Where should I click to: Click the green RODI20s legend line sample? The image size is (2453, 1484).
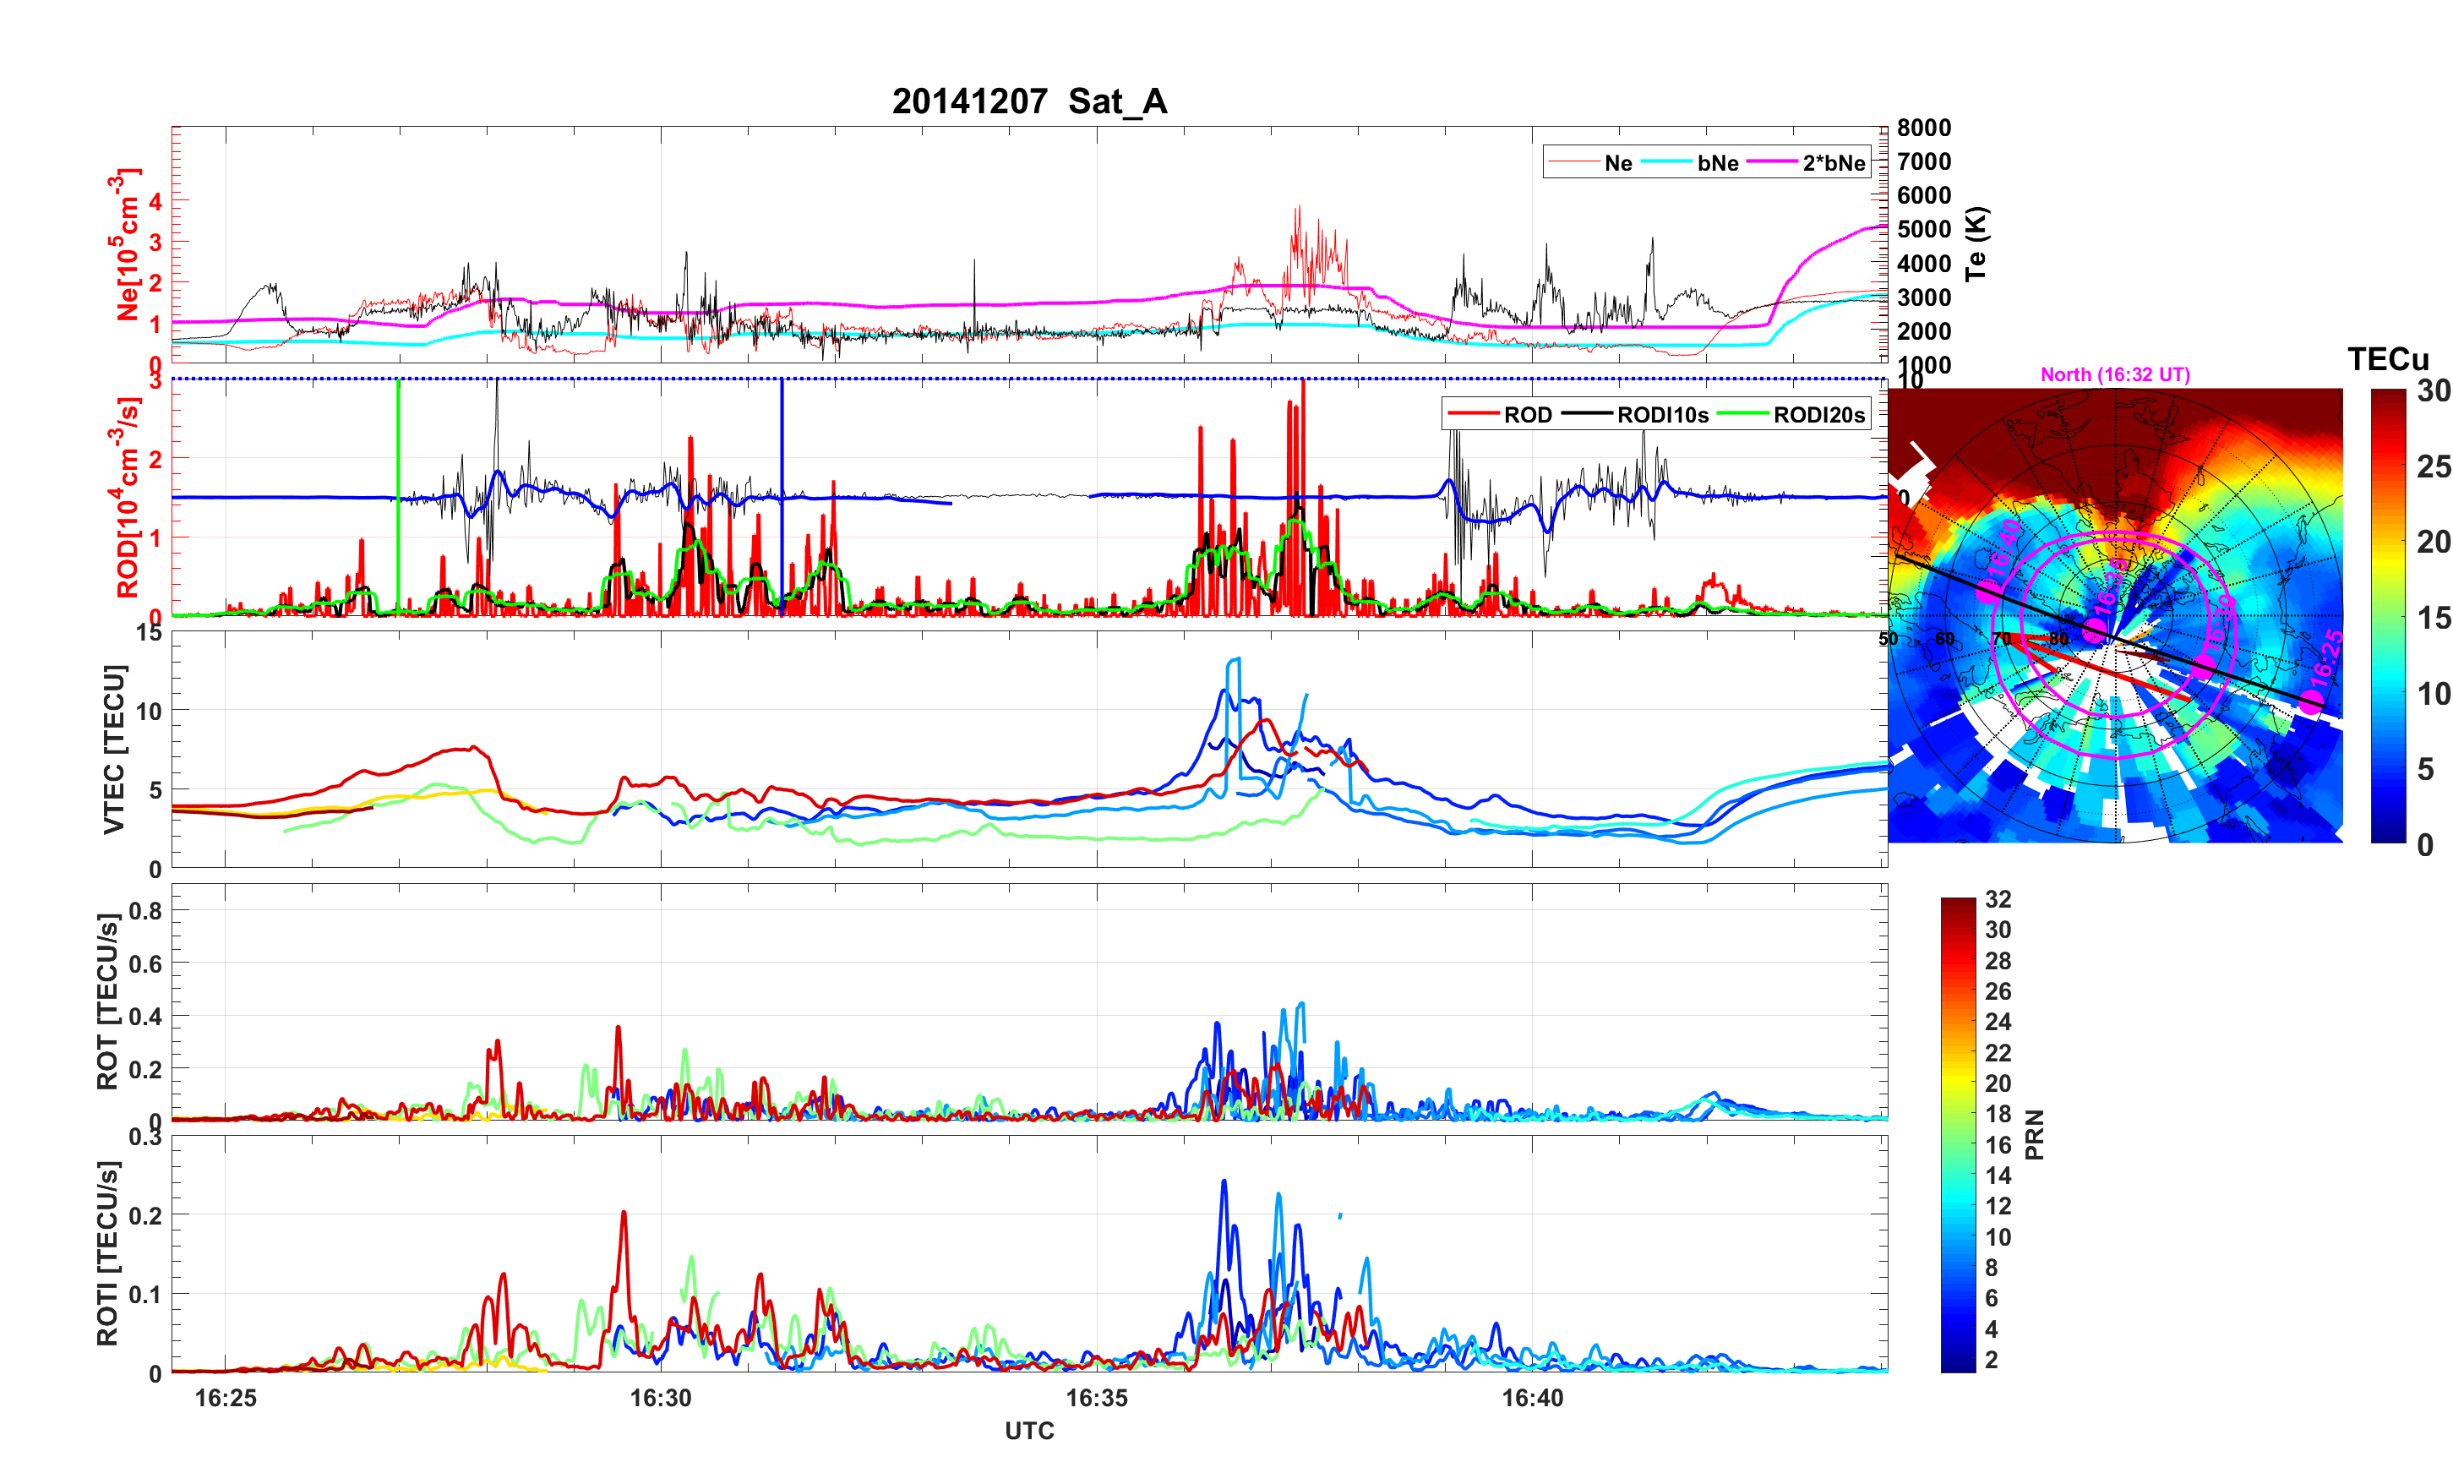pyautogui.click(x=1742, y=414)
